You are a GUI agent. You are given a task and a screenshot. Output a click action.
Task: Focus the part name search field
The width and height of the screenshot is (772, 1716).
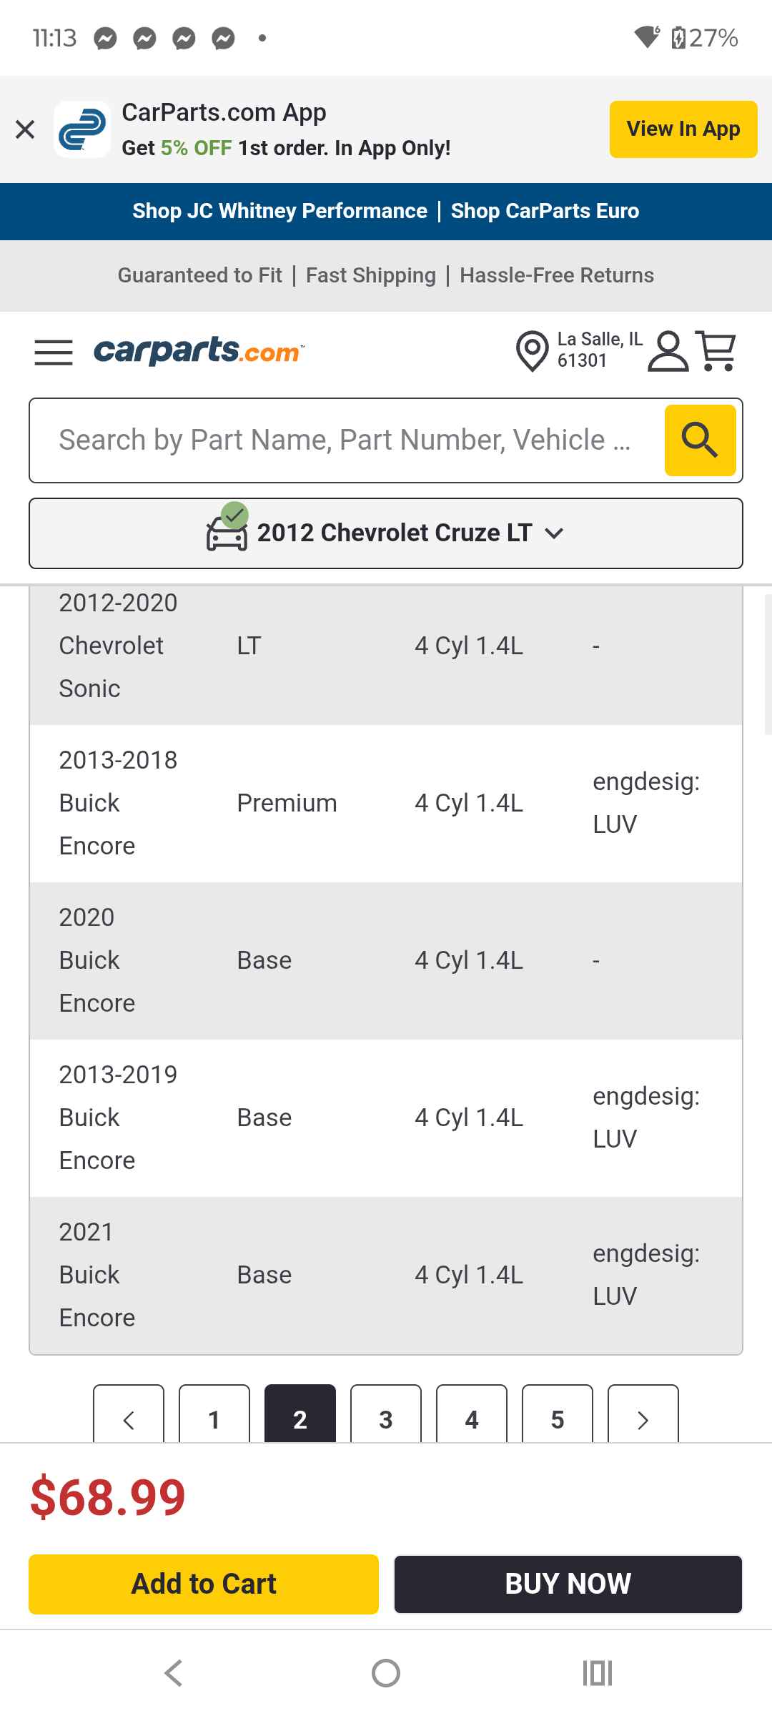[x=347, y=440]
